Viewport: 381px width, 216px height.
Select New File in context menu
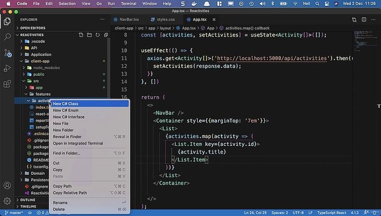[89, 124]
